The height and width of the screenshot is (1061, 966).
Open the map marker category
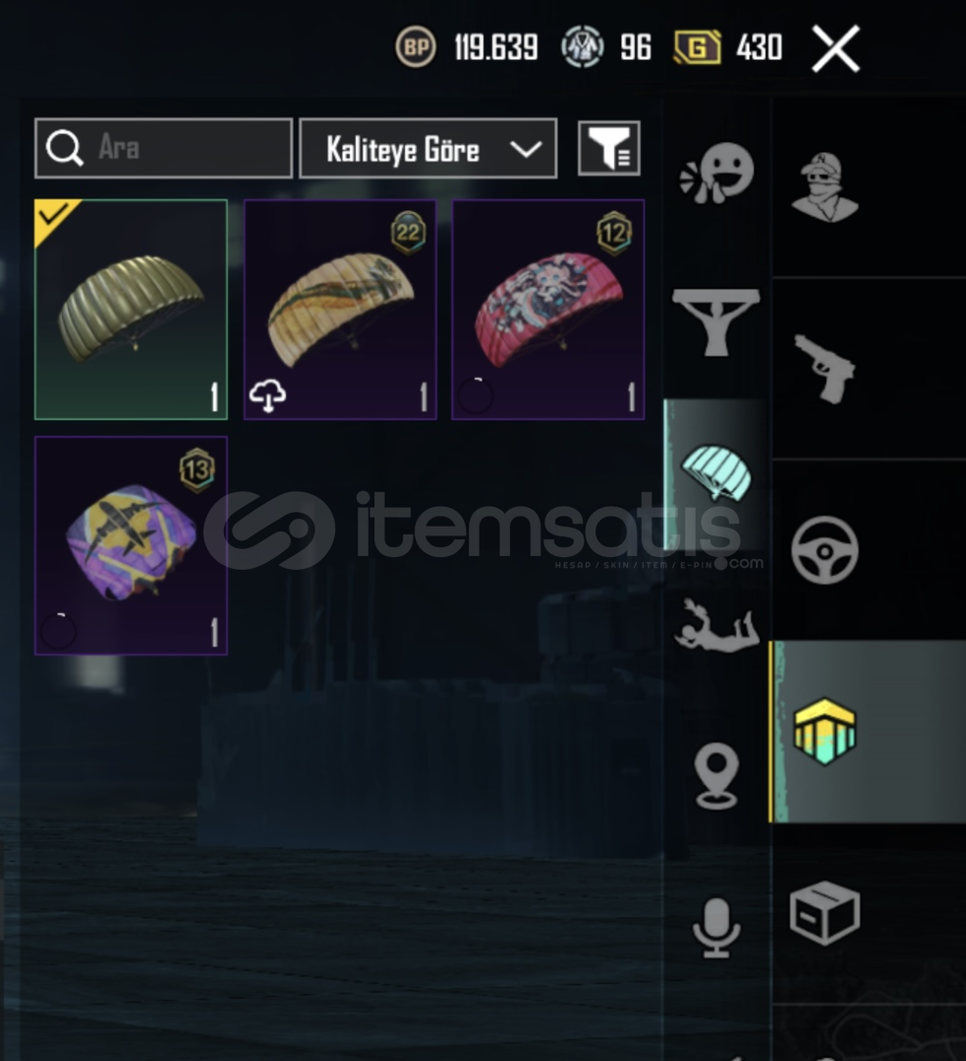click(716, 775)
